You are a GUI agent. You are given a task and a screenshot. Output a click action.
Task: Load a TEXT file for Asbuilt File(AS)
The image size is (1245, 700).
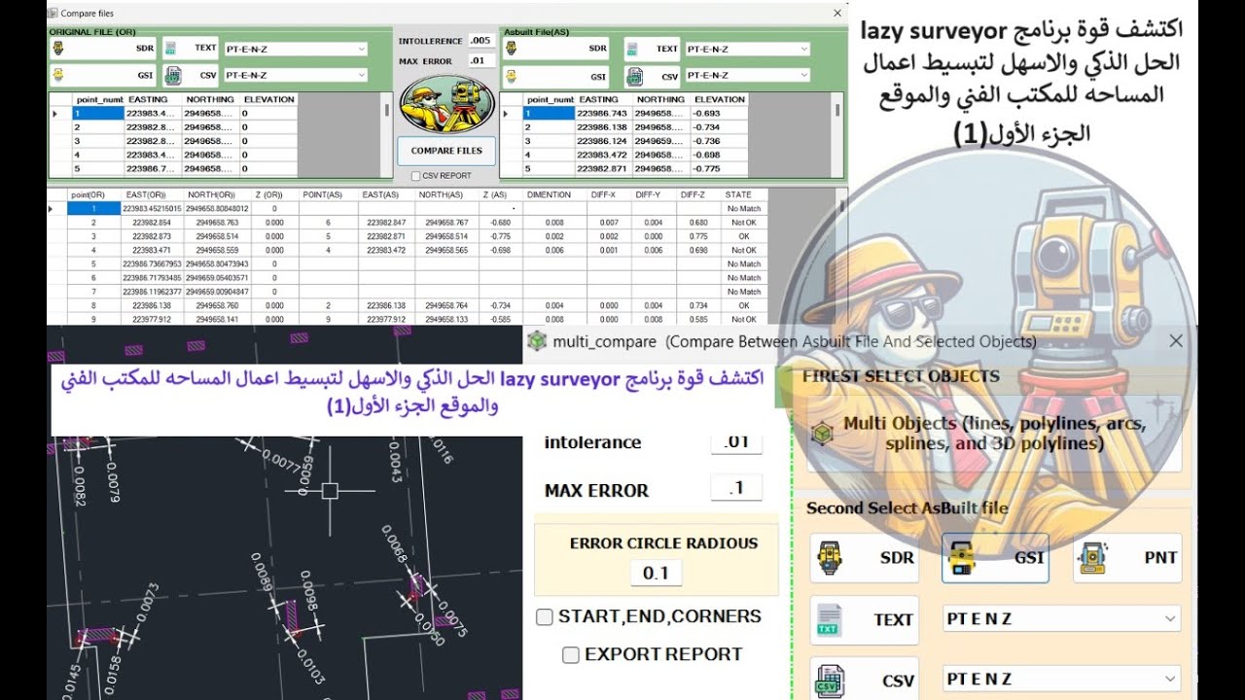[653, 49]
